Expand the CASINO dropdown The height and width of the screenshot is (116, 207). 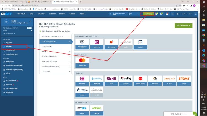[73, 14]
